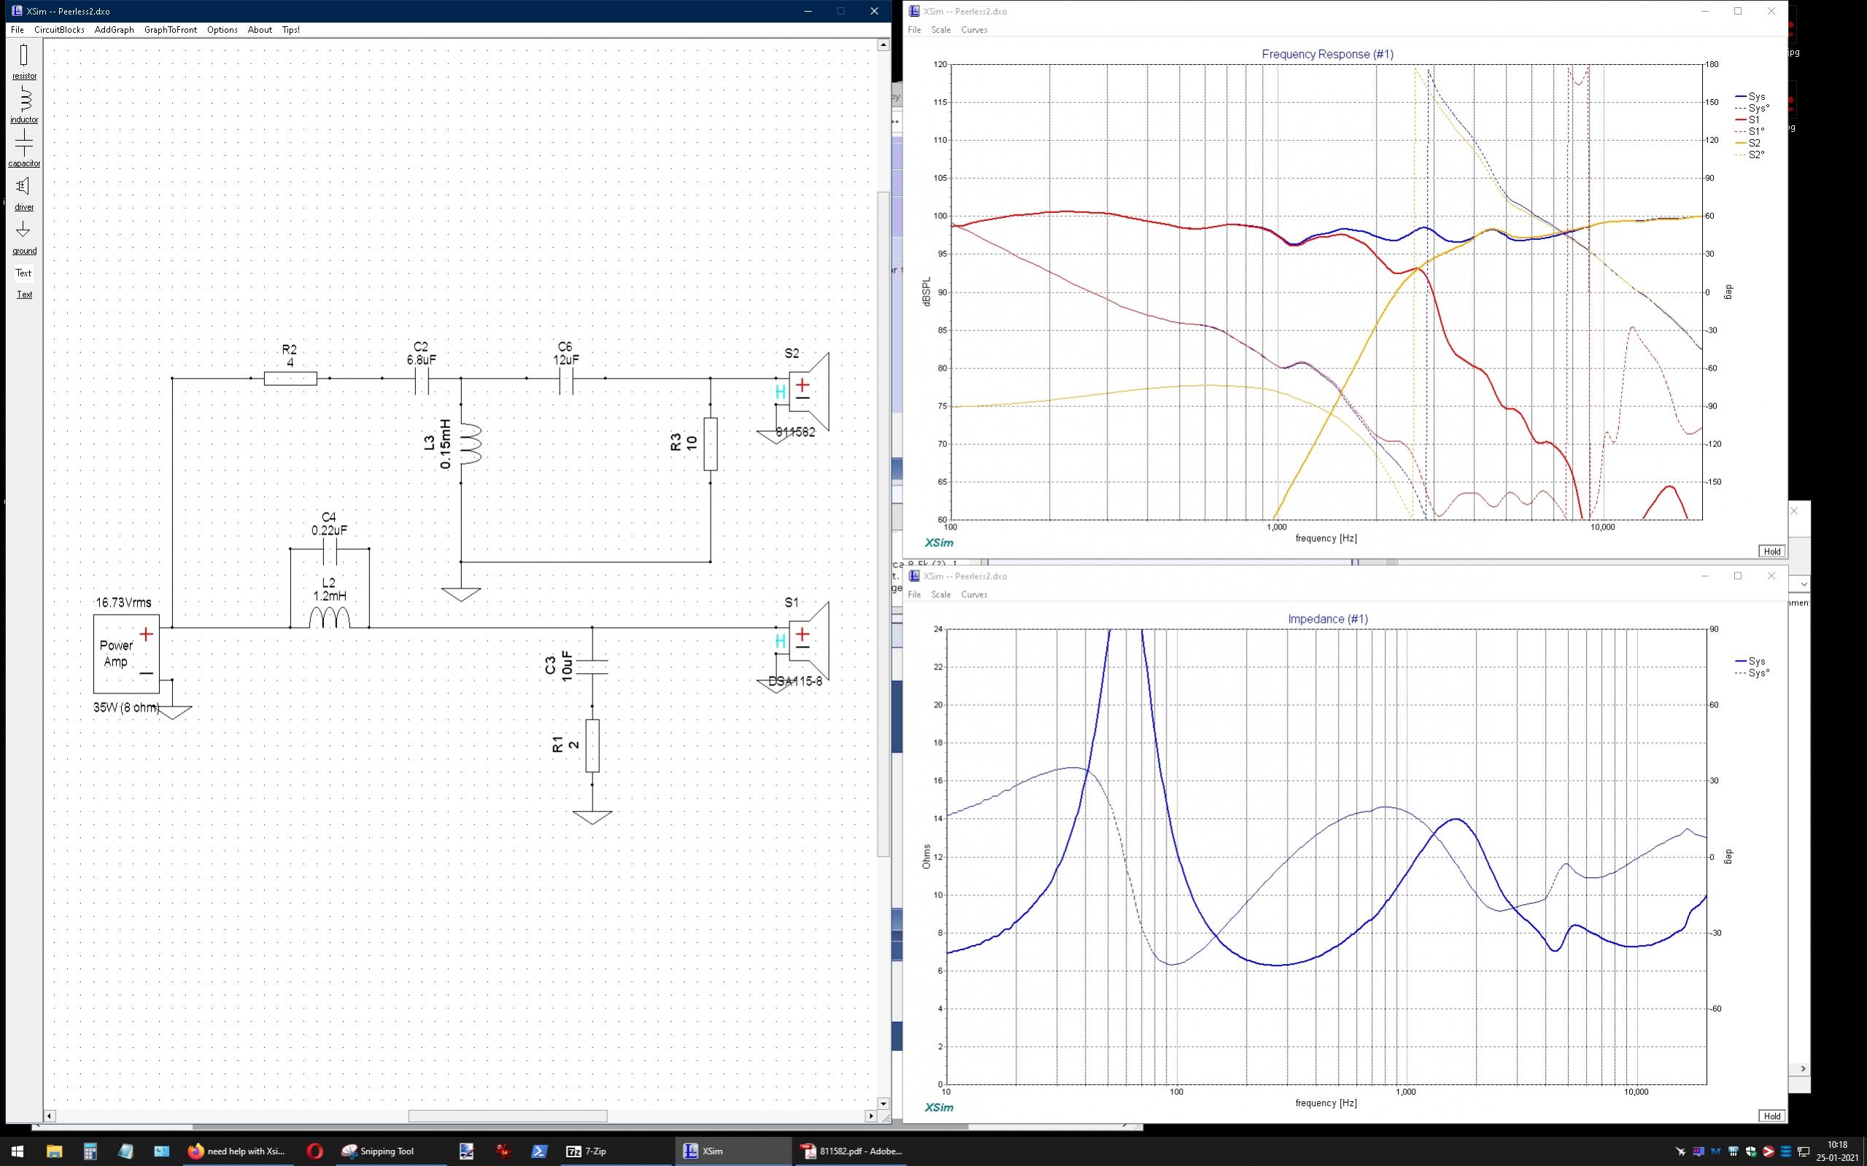Open Options menu
The image size is (1867, 1166).
click(223, 30)
